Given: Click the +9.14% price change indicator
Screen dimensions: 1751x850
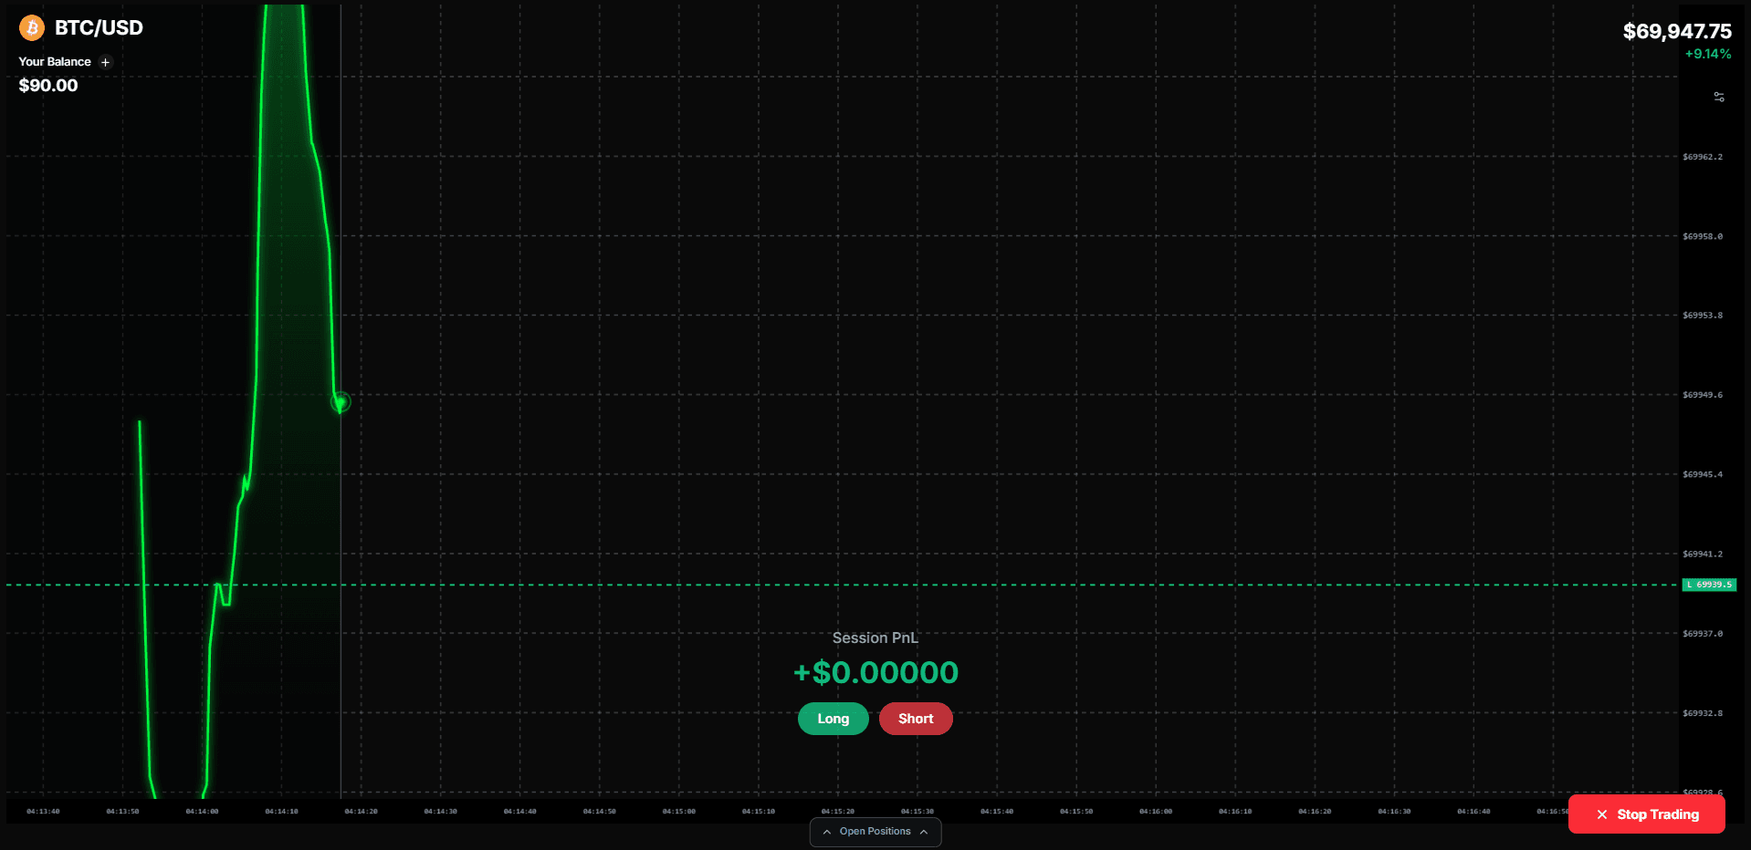Looking at the screenshot, I should (1707, 55).
